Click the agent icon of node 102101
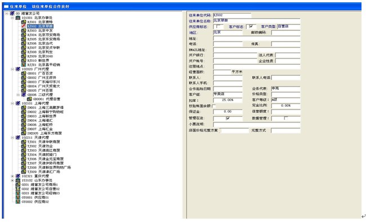The height and width of the screenshot is (222, 366). point(18,103)
